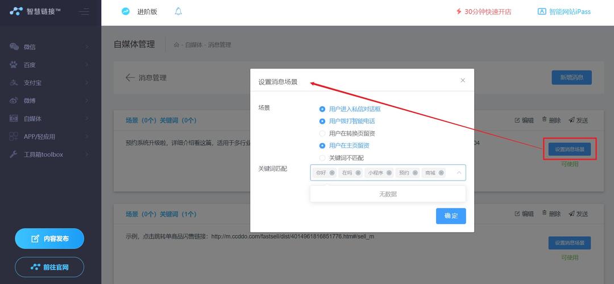Viewport: 614px width, 284px height.
Task: Remove the 预约 keyword tag
Action: point(415,173)
